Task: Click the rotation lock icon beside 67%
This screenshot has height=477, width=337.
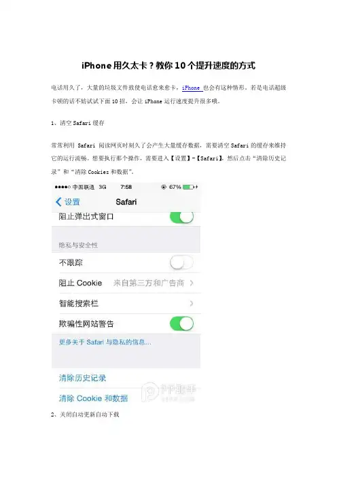Action: [x=164, y=187]
